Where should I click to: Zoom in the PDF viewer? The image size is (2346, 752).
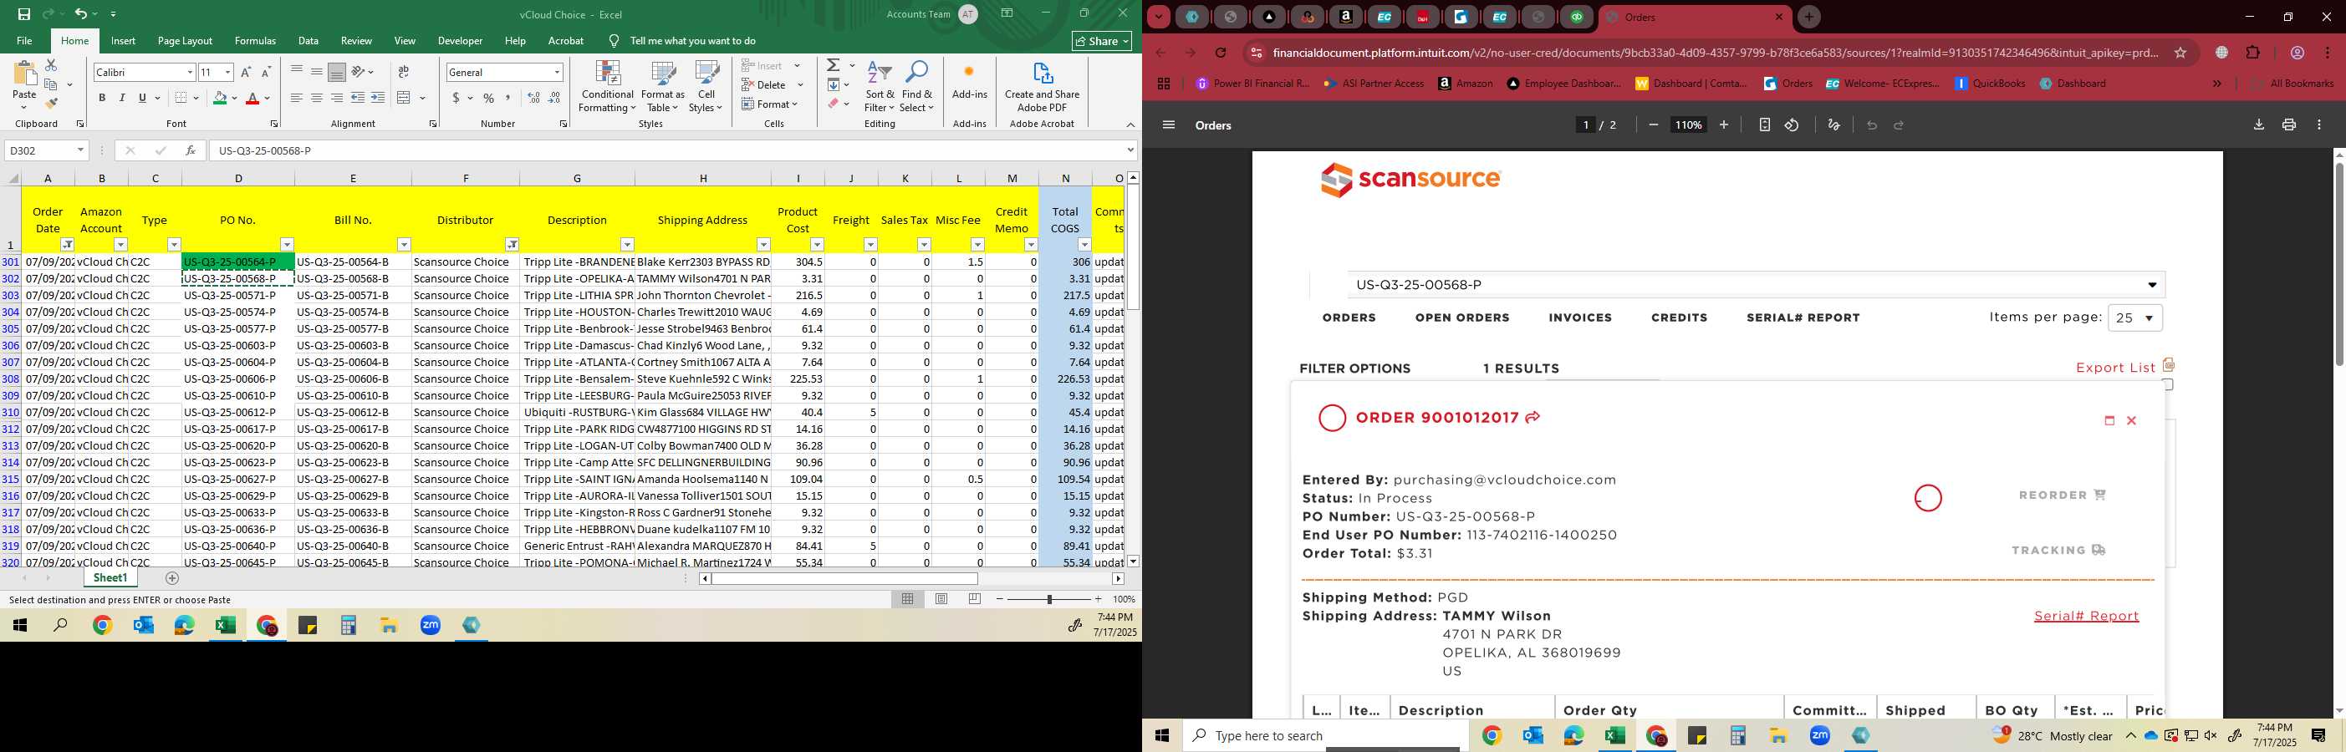tap(1723, 125)
